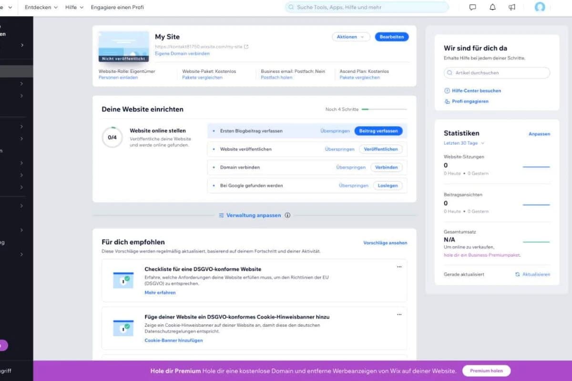Viewport: 572px width, 381px height.
Task: Select Engagiere einen Profi in top bar
Action: point(117,7)
